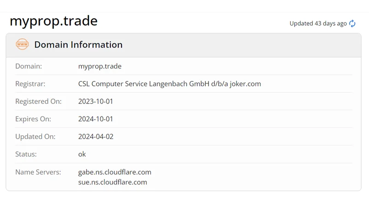
Task: Select the Domain Information heading
Action: [x=78, y=45]
